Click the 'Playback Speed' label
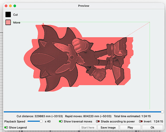 pos(15,121)
